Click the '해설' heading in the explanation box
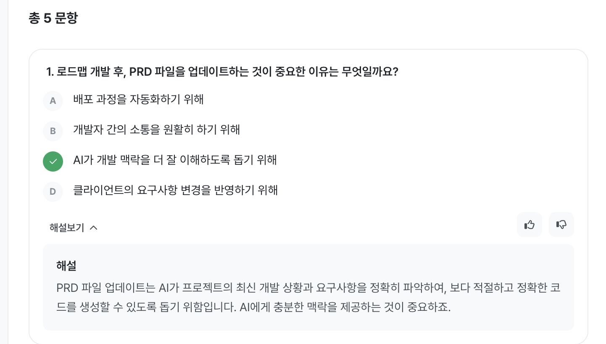The height and width of the screenshot is (344, 606). (x=66, y=266)
